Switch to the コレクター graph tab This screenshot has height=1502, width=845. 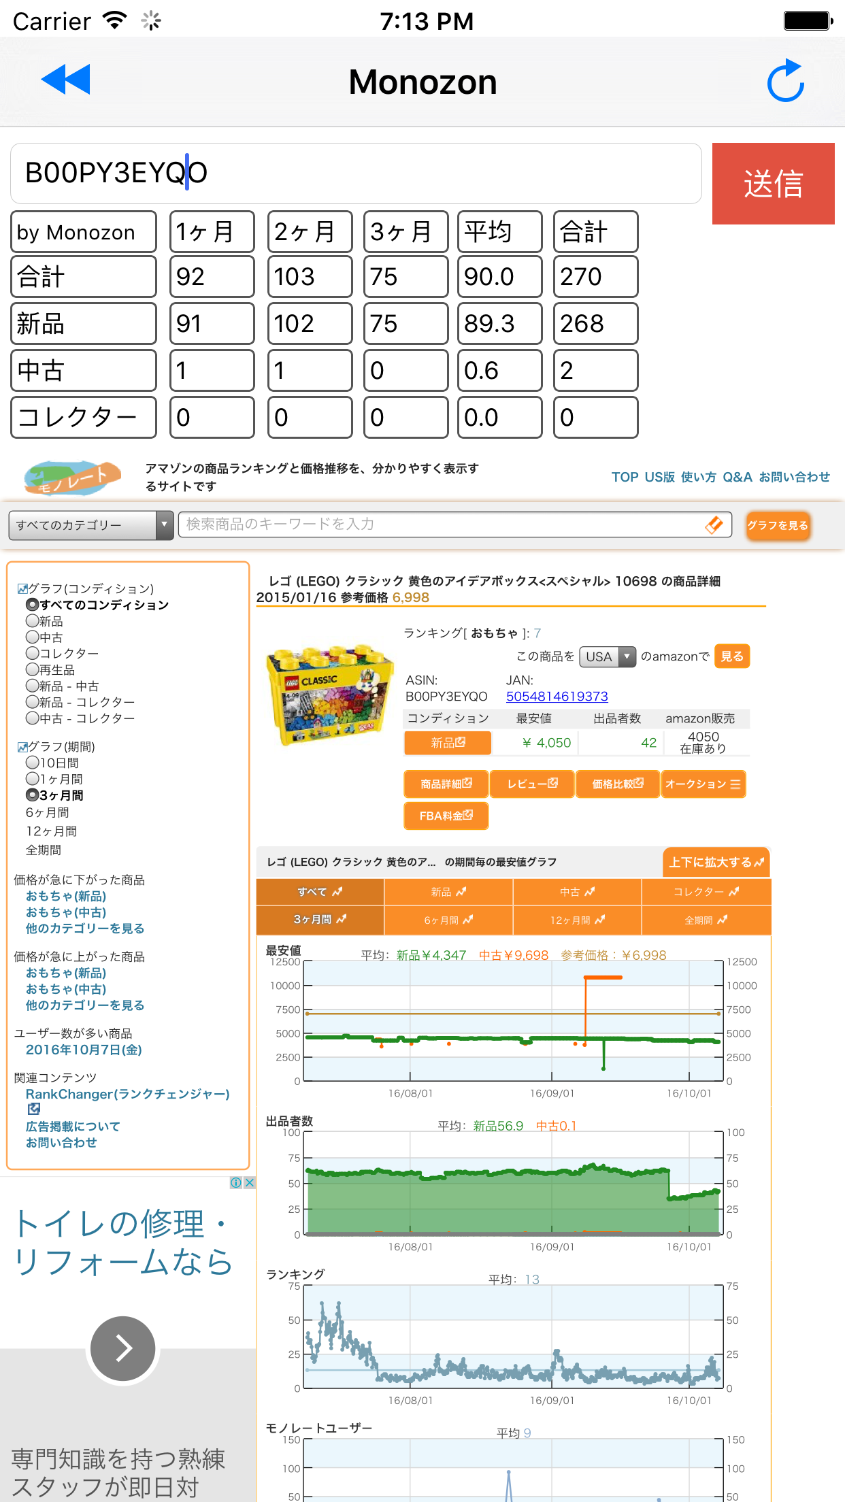[x=706, y=892]
